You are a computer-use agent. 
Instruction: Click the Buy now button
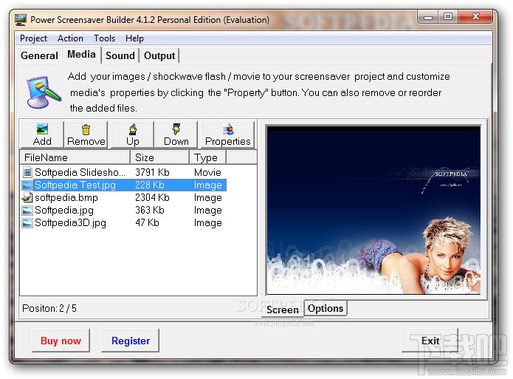61,341
